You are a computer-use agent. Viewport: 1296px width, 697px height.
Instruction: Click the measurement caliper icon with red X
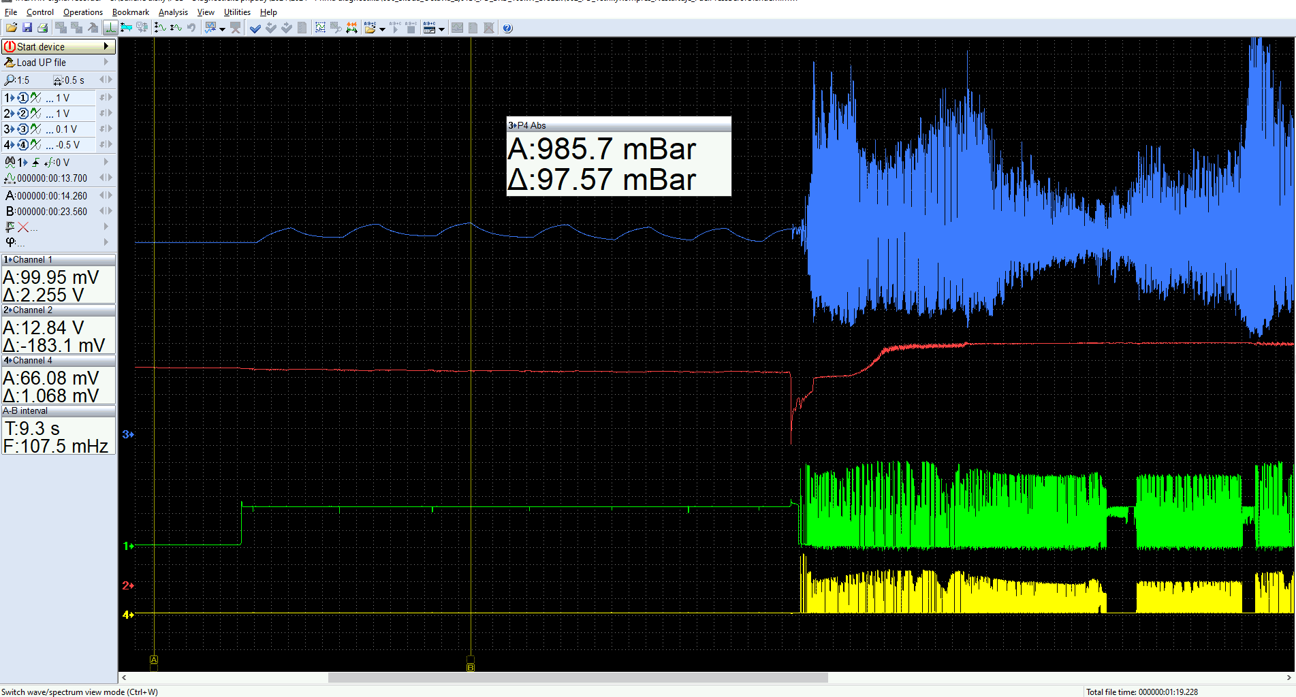coord(17,227)
